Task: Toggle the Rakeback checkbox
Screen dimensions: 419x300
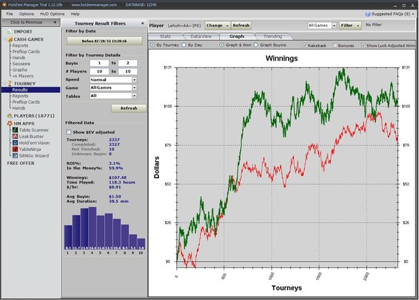Action: click(305, 45)
